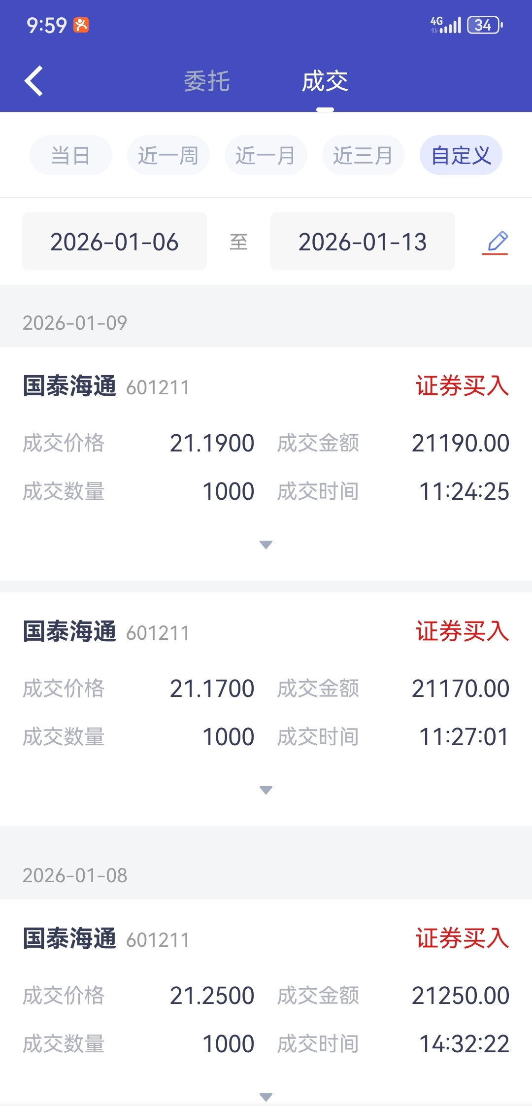Select the 近一月 filter chip
The image size is (532, 1106).
[266, 155]
